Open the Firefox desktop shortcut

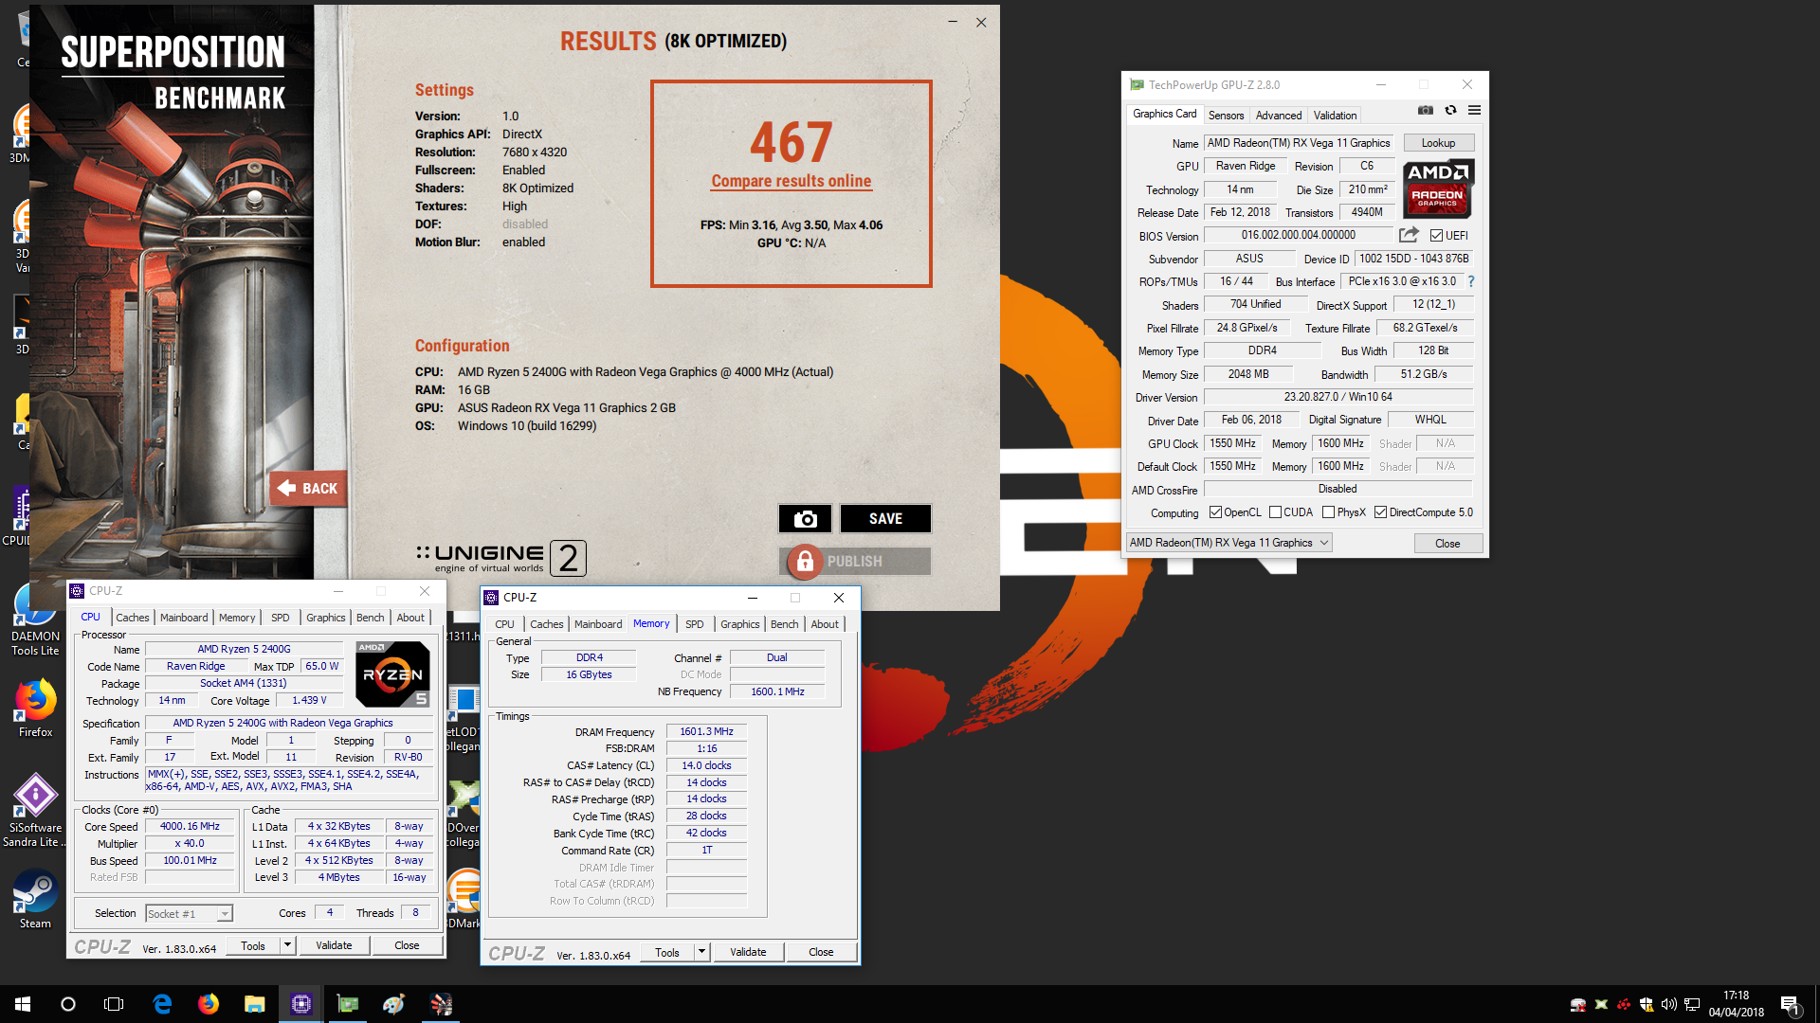[36, 709]
